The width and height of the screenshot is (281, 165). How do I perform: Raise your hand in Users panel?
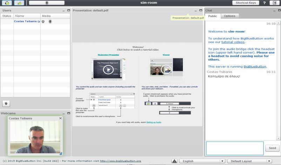click(x=6, y=104)
